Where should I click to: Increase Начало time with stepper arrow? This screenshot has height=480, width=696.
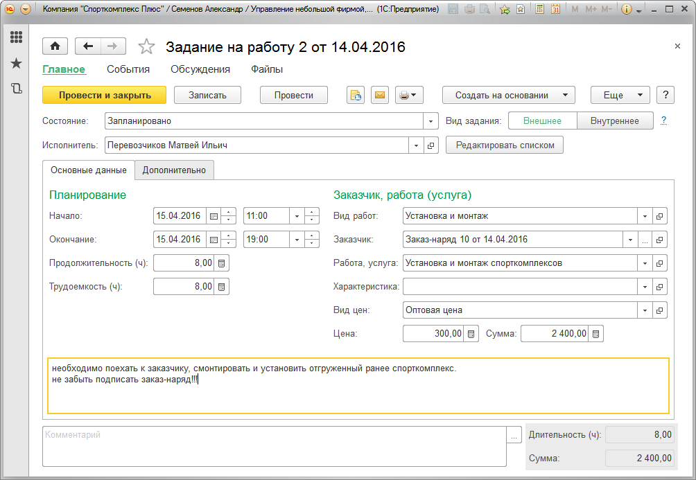(x=313, y=212)
